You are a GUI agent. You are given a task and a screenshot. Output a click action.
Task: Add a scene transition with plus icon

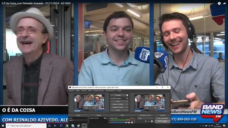click(x=146, y=121)
